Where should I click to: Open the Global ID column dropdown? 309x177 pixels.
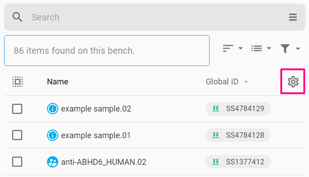click(x=246, y=82)
